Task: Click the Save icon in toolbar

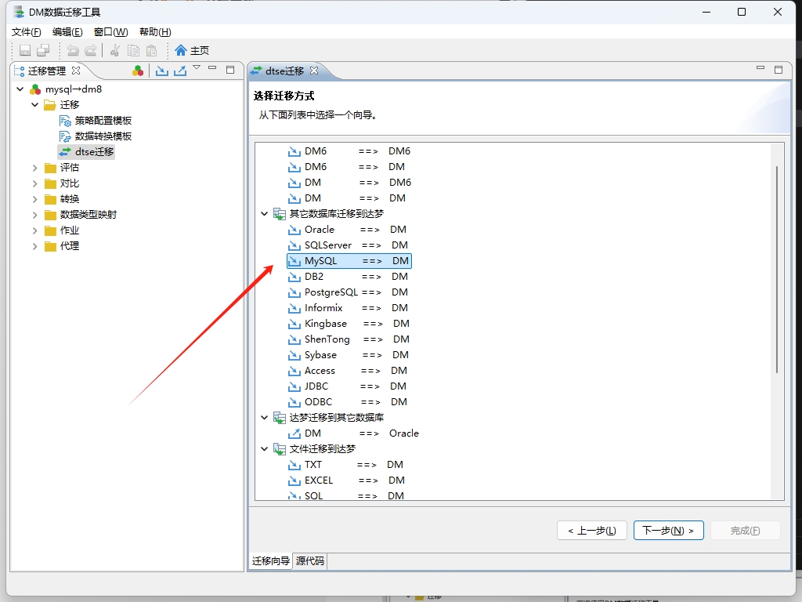Action: click(x=24, y=50)
